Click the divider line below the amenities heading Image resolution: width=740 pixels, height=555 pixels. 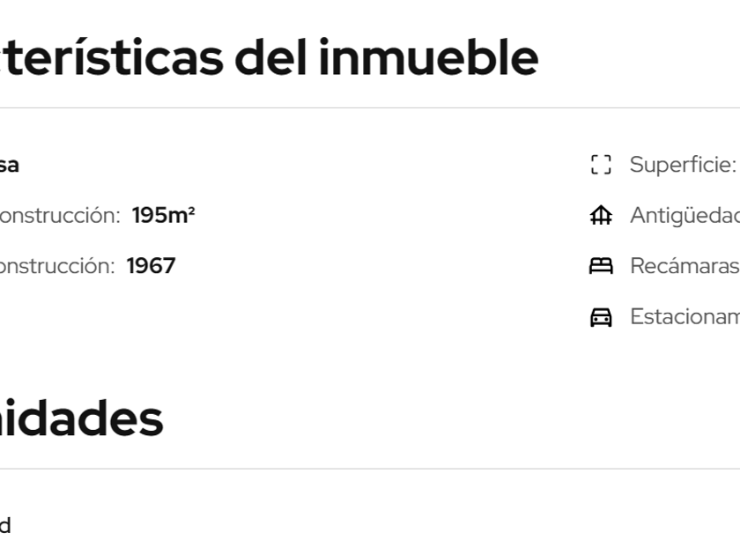[x=370, y=469]
